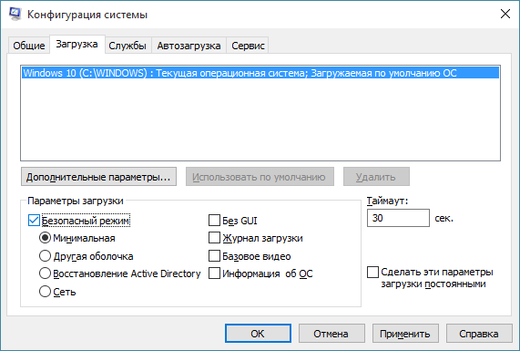The height and width of the screenshot is (351, 520).
Task: Enable Информация об ОС checkbox
Action: coord(214,274)
